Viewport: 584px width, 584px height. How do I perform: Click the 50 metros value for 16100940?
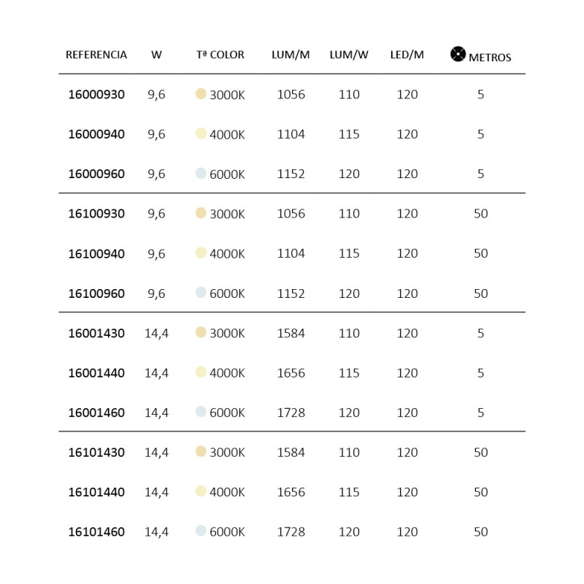click(x=481, y=253)
